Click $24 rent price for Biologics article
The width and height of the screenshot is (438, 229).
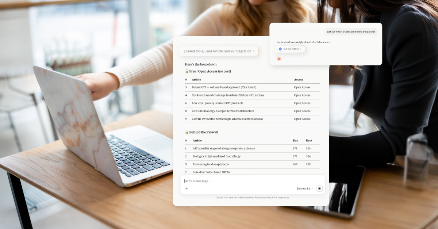(x=308, y=156)
